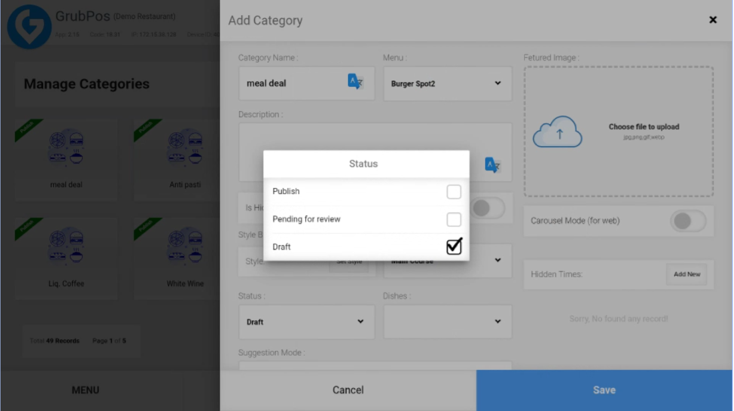The height and width of the screenshot is (411, 734).
Task: Expand the Main Course dropdown arrow
Action: click(497, 260)
